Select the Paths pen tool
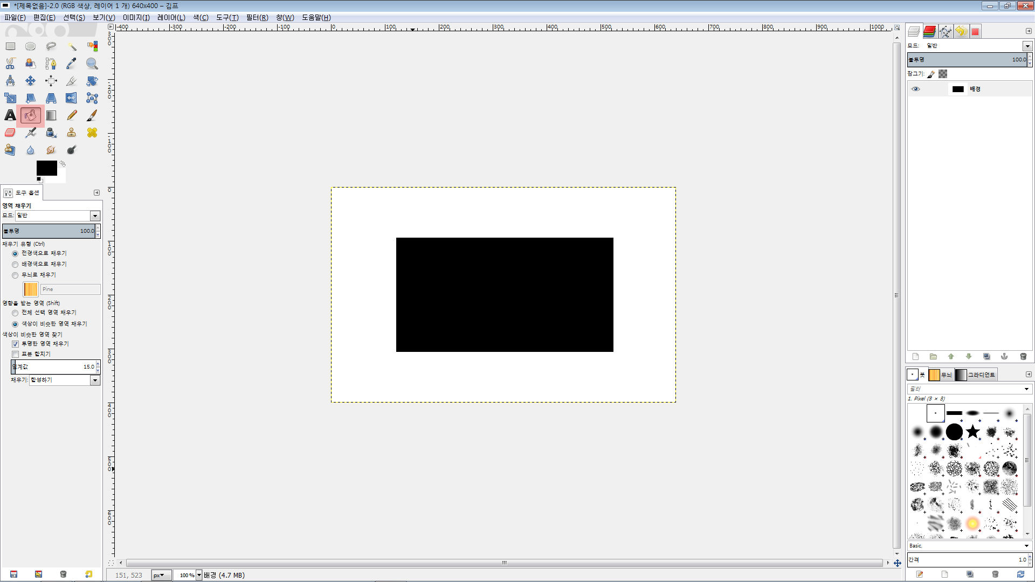Screen dimensions: 1035x582 (51, 64)
